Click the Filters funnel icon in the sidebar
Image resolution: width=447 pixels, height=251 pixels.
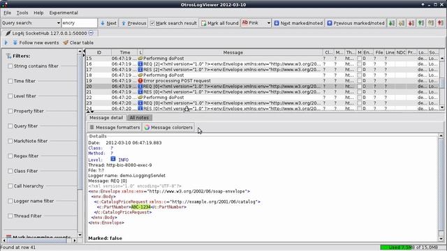tap(9, 56)
